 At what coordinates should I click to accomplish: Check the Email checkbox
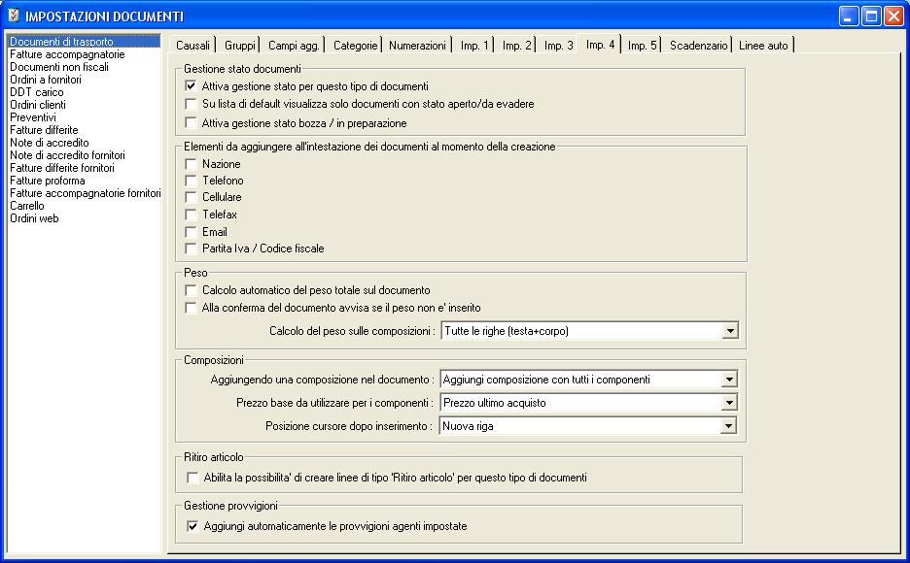[191, 232]
